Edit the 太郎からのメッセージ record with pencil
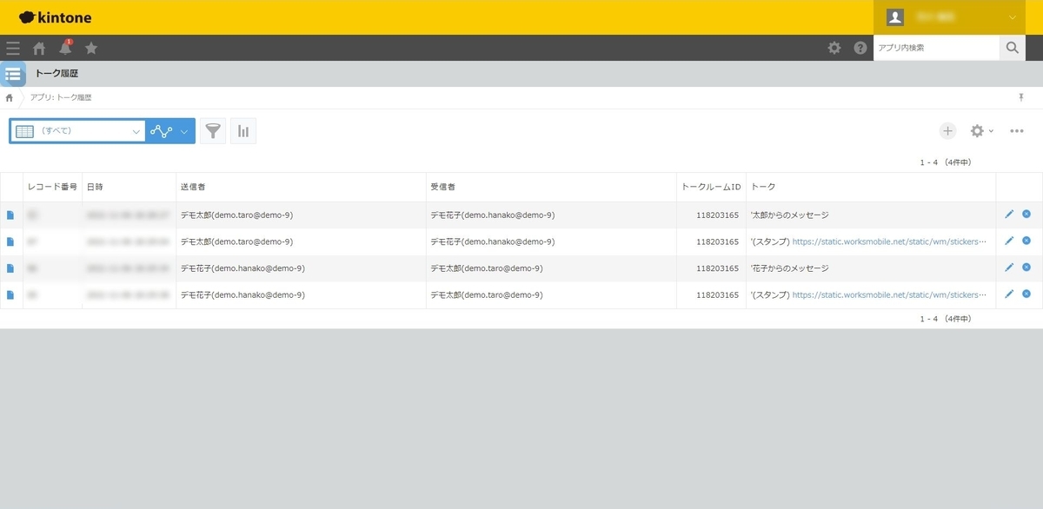1043x509 pixels. (x=1009, y=215)
